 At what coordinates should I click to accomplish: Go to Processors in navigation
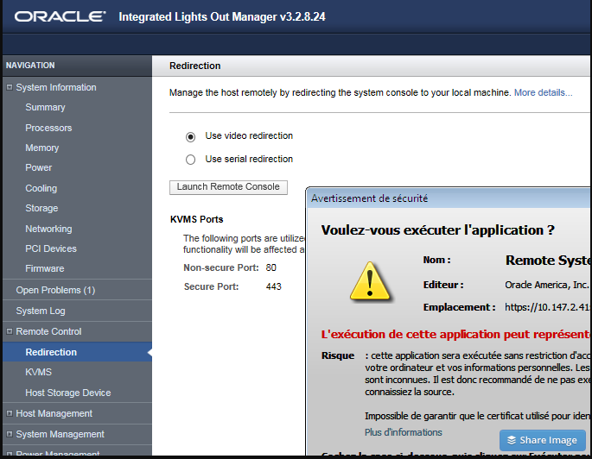coord(48,129)
